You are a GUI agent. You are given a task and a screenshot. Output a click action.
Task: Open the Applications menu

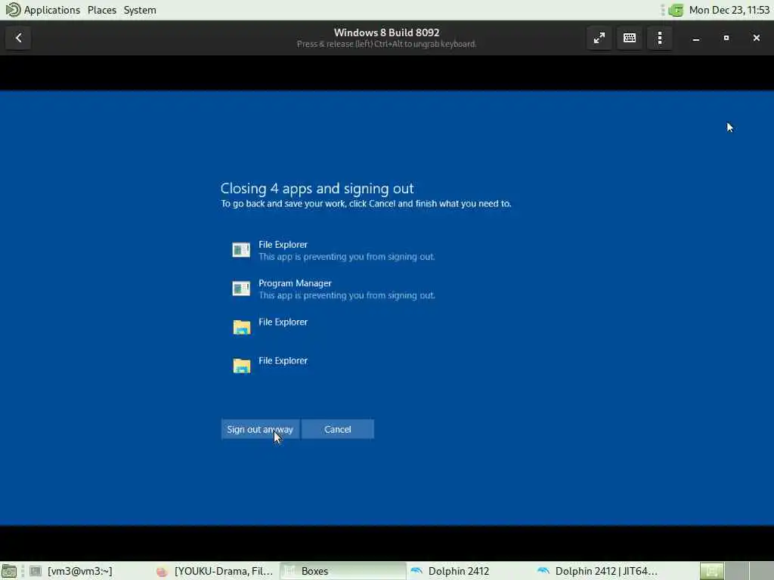point(52,10)
